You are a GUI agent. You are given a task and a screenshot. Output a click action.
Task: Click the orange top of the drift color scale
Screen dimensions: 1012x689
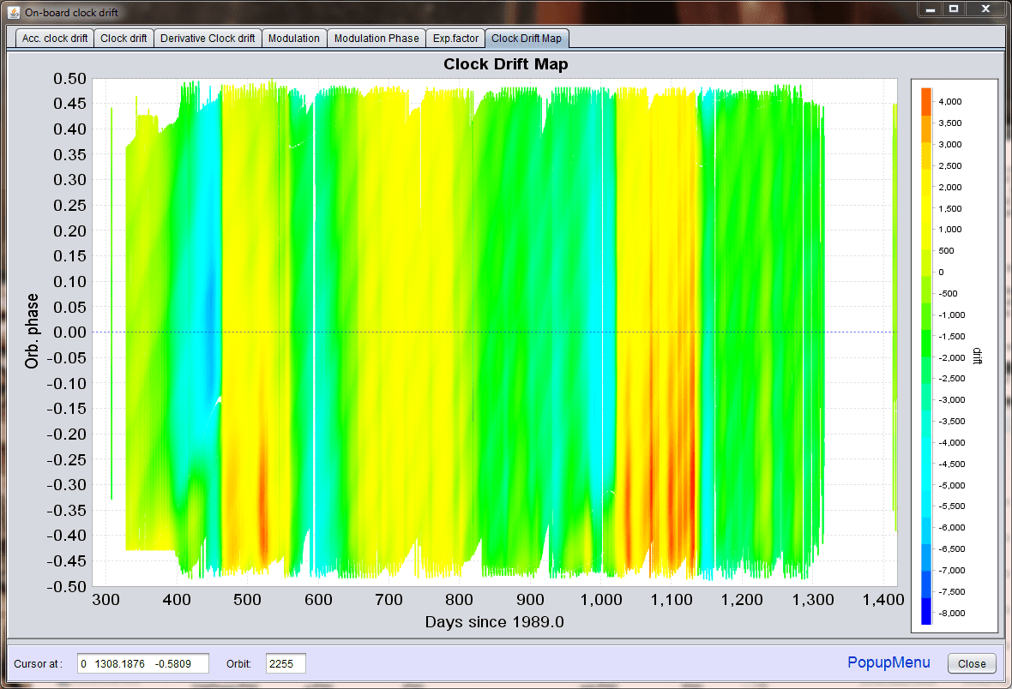click(x=925, y=94)
